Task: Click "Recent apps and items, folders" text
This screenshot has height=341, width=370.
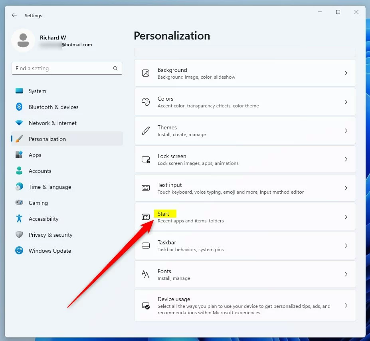Action: pos(191,221)
